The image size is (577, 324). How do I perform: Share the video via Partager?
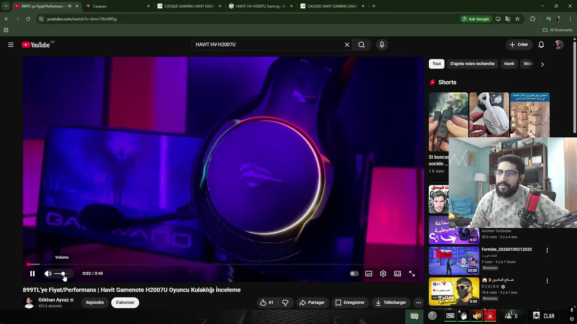[312, 302]
